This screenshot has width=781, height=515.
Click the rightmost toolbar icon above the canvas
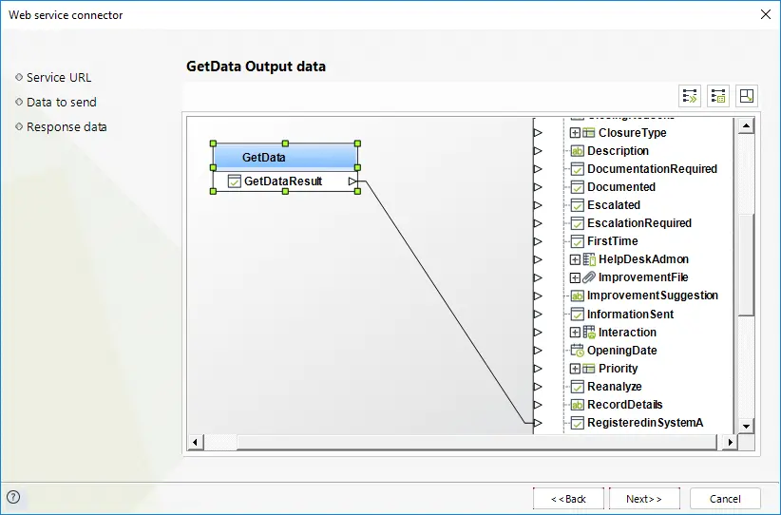pos(747,96)
